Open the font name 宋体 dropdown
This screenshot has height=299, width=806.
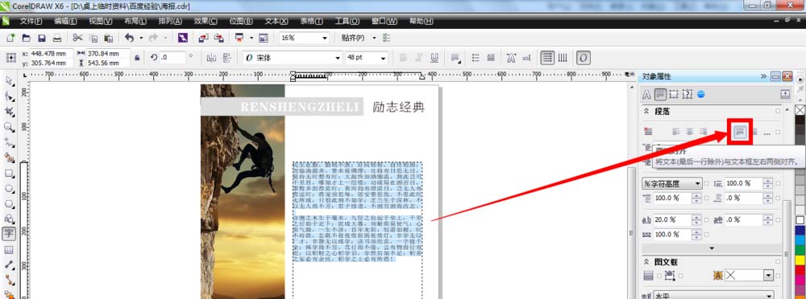coord(338,58)
